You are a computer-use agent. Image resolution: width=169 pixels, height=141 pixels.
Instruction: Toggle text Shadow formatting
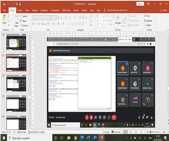click(42, 24)
